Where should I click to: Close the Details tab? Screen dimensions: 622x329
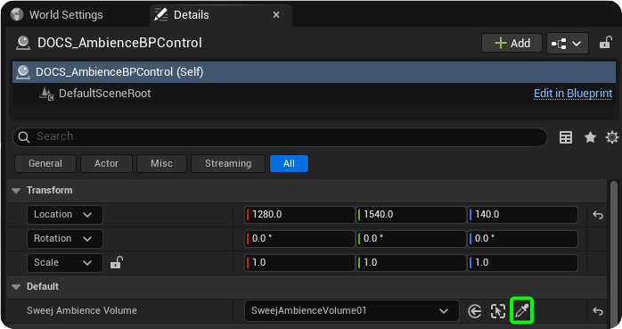coord(276,14)
